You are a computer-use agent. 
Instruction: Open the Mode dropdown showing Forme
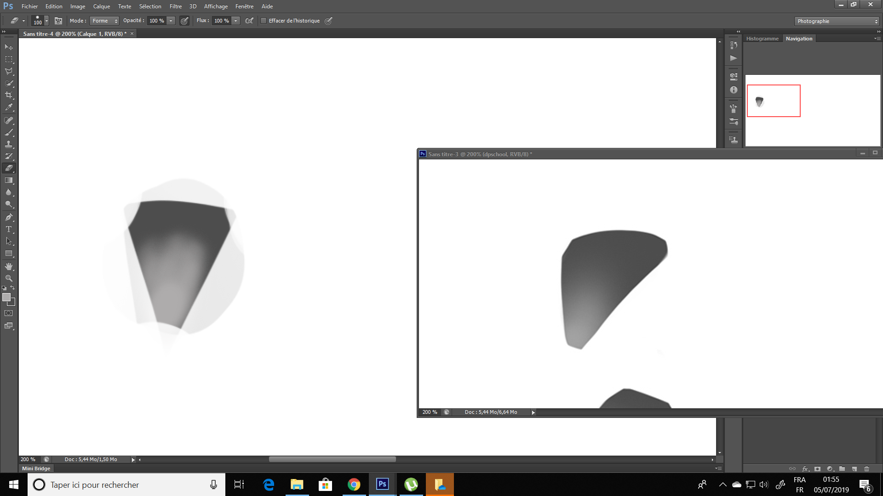pyautogui.click(x=104, y=21)
